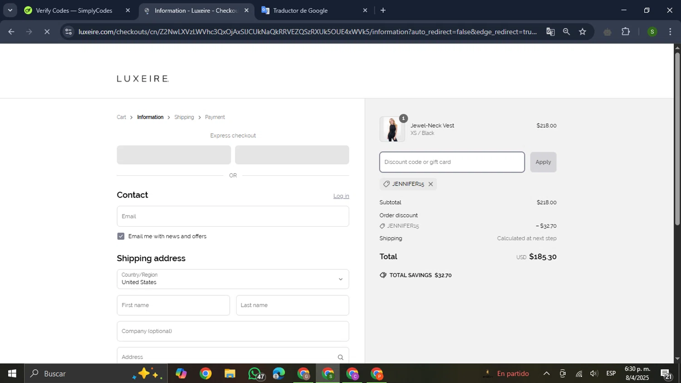This screenshot has width=681, height=383.
Task: Click TOTAL SAVINGS $32.70 text
Action: 420,275
